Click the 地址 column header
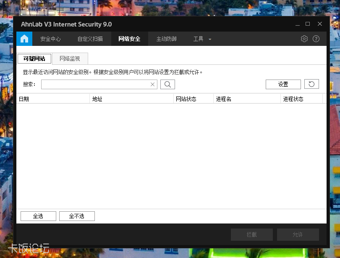Screen dimensions: 340x258 tap(96, 98)
